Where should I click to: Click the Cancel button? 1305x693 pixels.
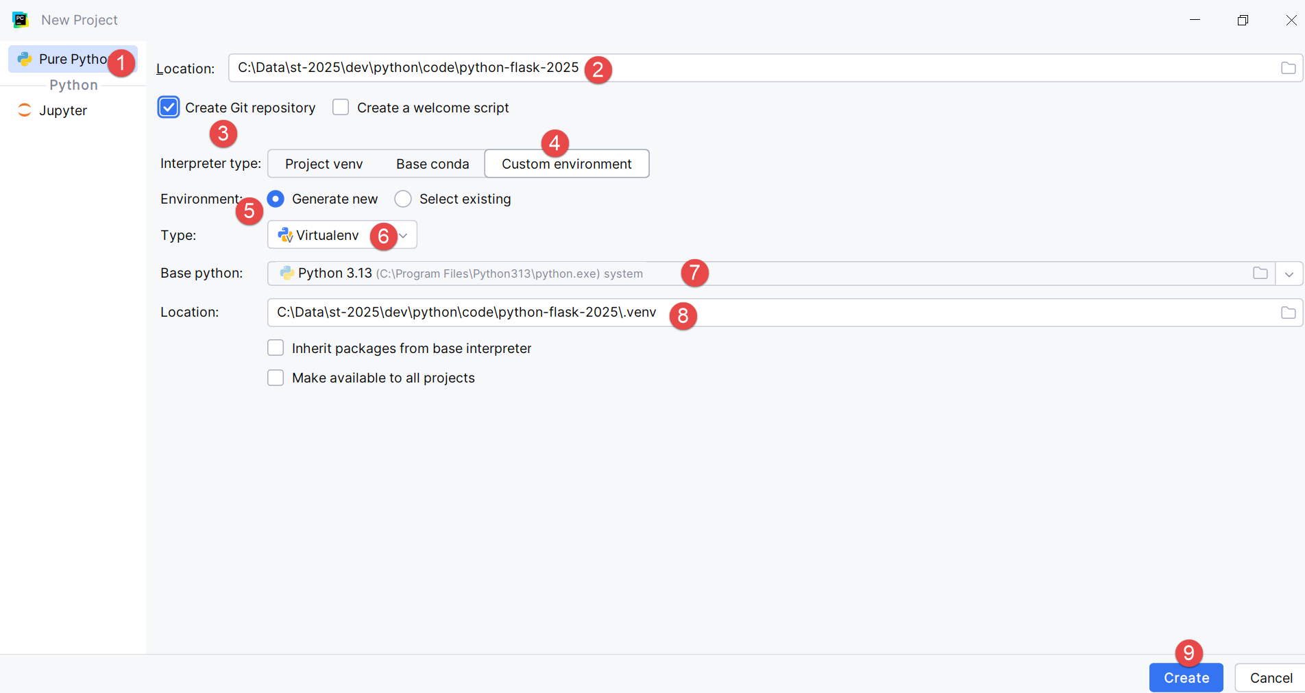tap(1271, 678)
